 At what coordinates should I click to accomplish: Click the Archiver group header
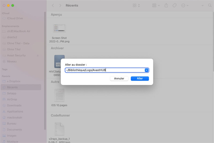pyautogui.click(x=57, y=48)
